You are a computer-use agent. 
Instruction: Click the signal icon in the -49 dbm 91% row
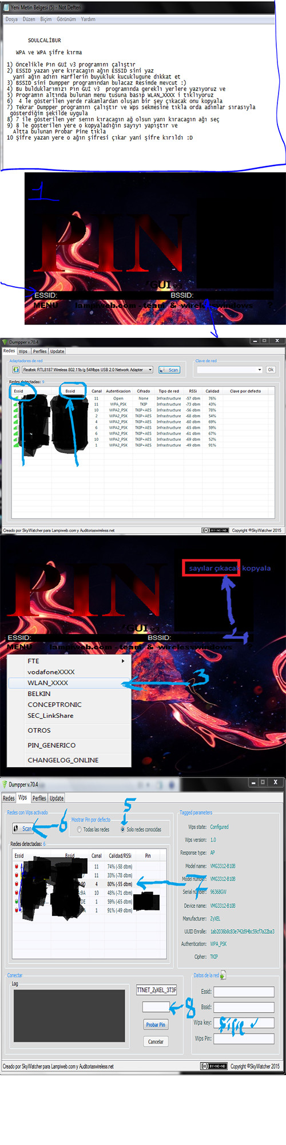[x=15, y=445]
